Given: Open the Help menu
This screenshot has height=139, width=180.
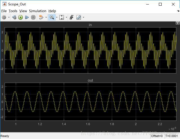Looking at the screenshot, I should pyautogui.click(x=52, y=11).
